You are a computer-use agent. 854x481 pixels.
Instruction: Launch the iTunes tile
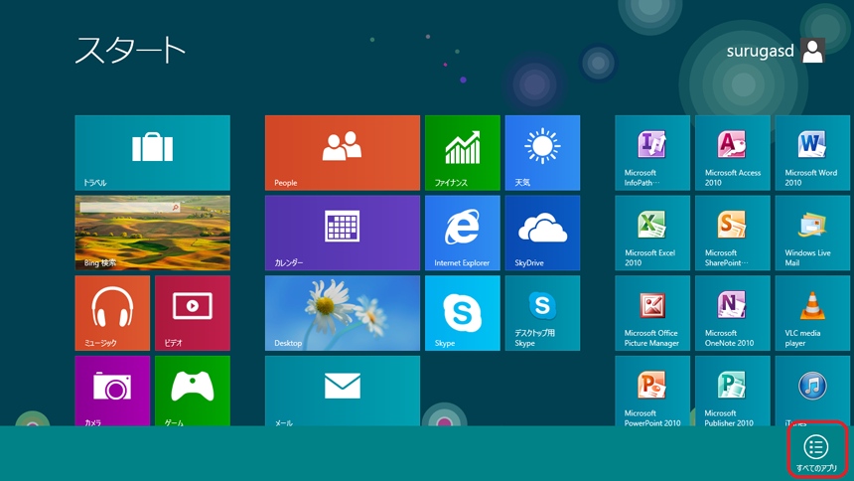point(812,391)
